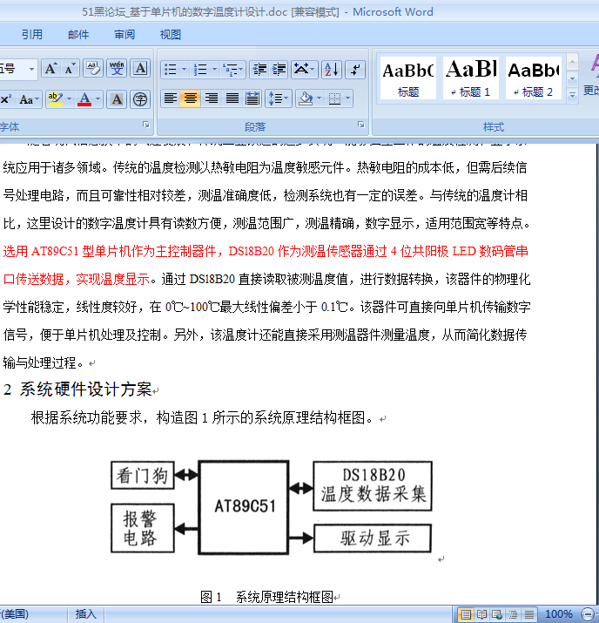Expand the full styles gallery
Image resolution: width=599 pixels, height=623 pixels.
(572, 96)
